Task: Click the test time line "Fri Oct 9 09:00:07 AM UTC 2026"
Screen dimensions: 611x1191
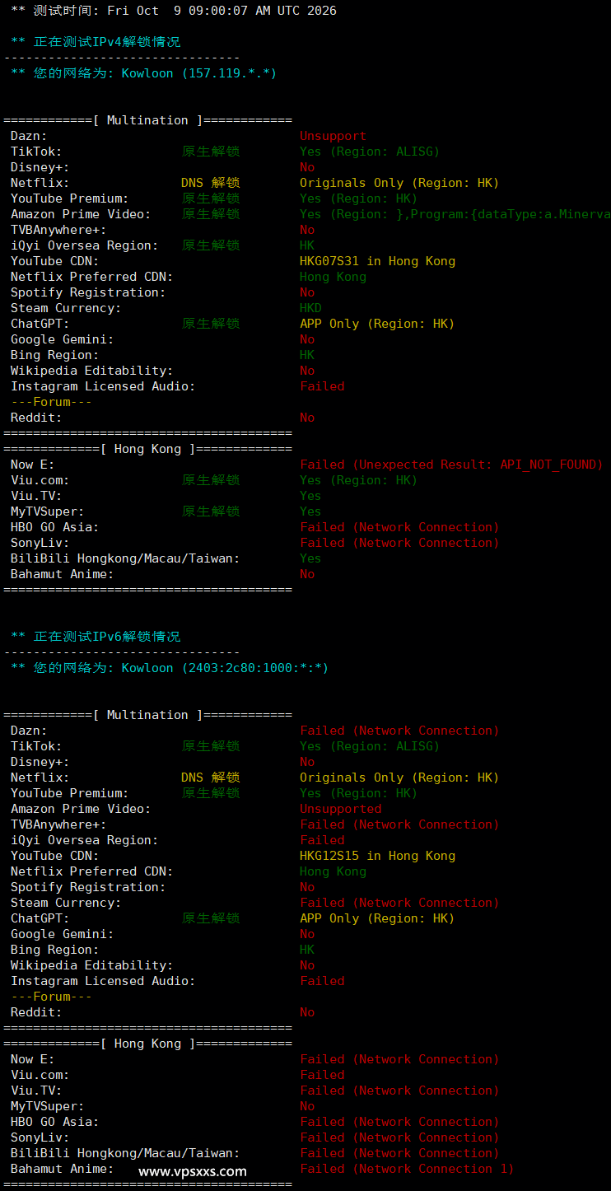Action: (x=222, y=11)
